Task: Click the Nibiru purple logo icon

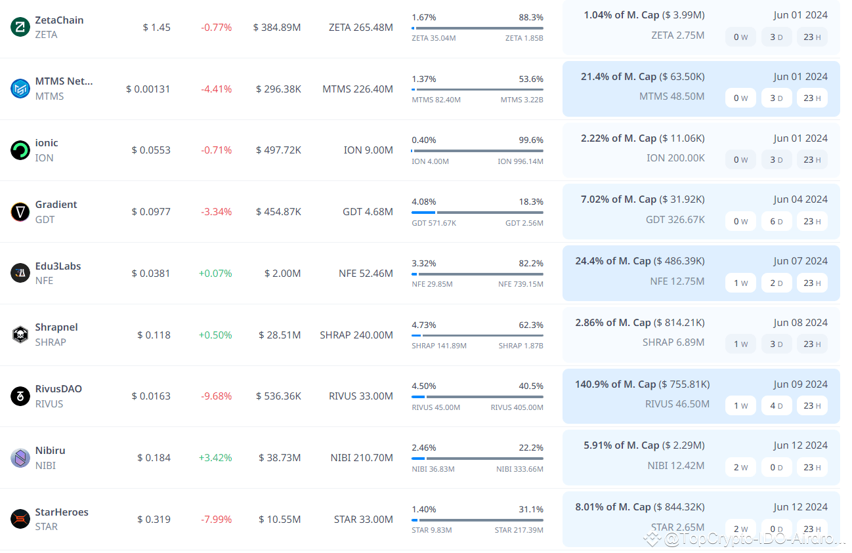Action: 20,458
